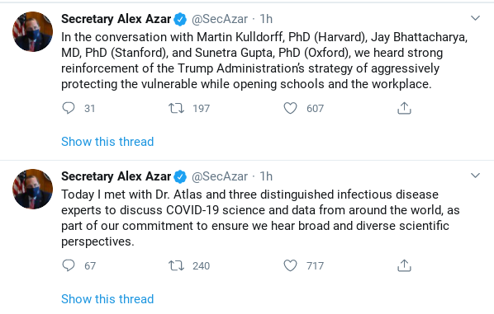Show this thread under the first tweet
This screenshot has height=314, width=494.
click(x=107, y=142)
